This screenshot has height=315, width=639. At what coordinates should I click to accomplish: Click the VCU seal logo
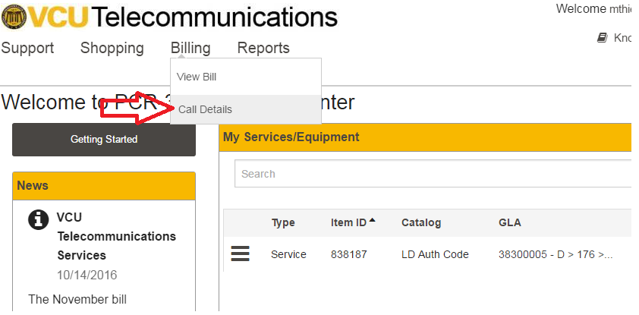pyautogui.click(x=14, y=17)
